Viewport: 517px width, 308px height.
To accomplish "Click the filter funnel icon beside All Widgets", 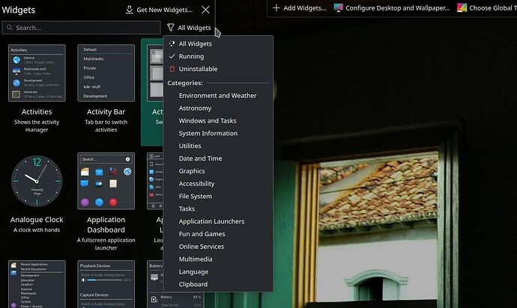I will (171, 28).
